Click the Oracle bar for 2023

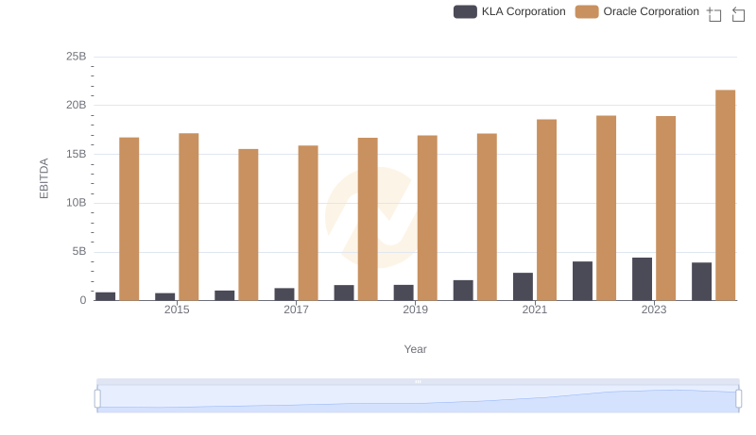665,209
